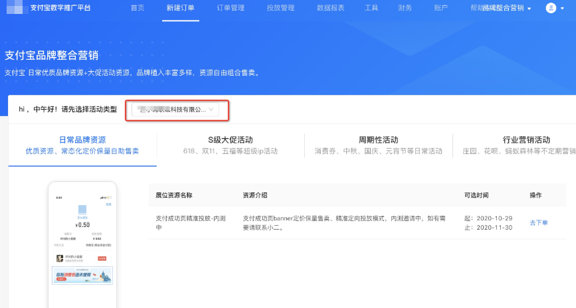
Task: Click the banner ad in phone preview
Action: pyautogui.click(x=82, y=275)
